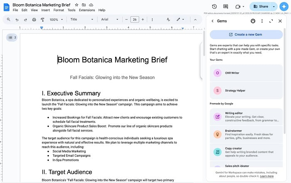Star the Bloom Botanica document

tap(76, 5)
